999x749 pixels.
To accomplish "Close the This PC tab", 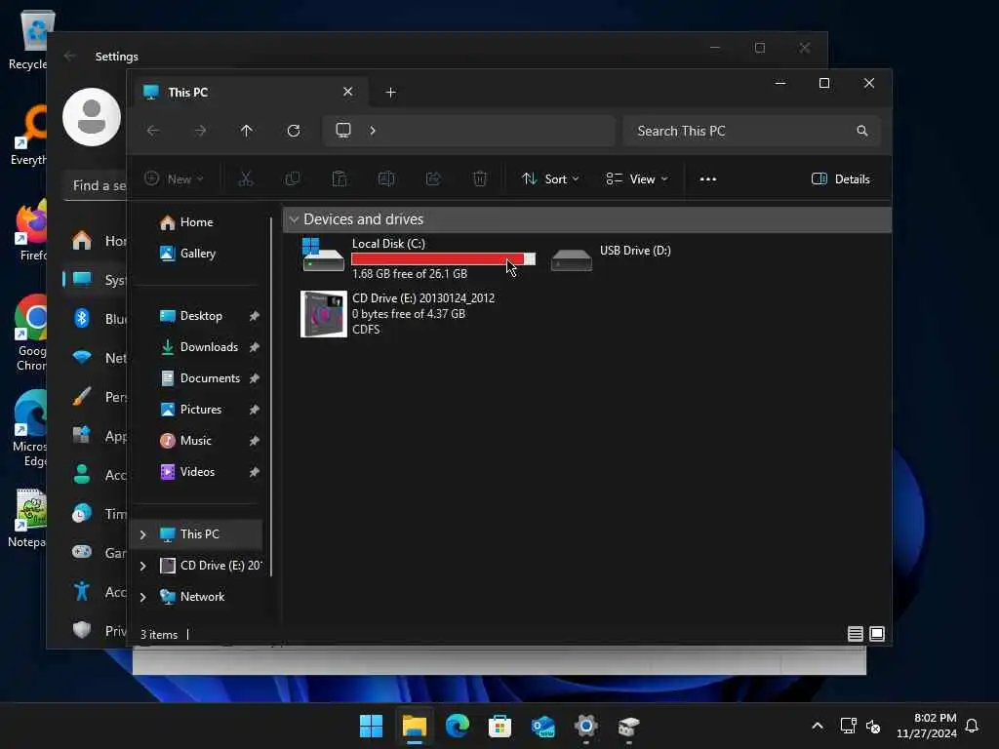I will pyautogui.click(x=348, y=92).
